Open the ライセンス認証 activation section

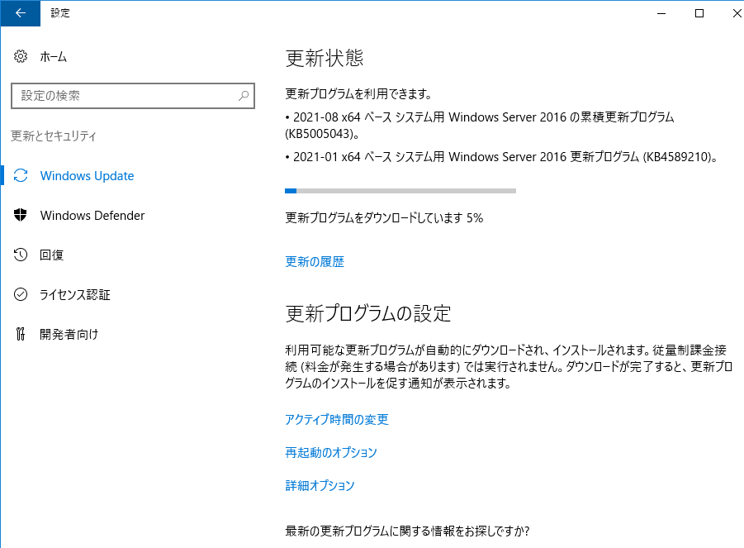[x=75, y=295]
